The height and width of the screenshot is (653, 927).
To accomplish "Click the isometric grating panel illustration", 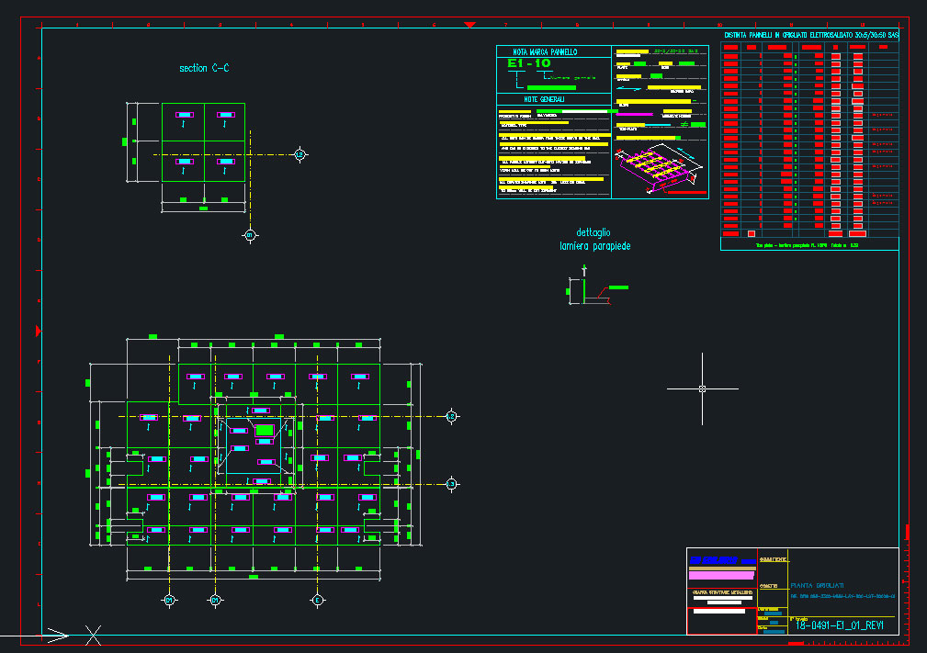I will tap(659, 168).
